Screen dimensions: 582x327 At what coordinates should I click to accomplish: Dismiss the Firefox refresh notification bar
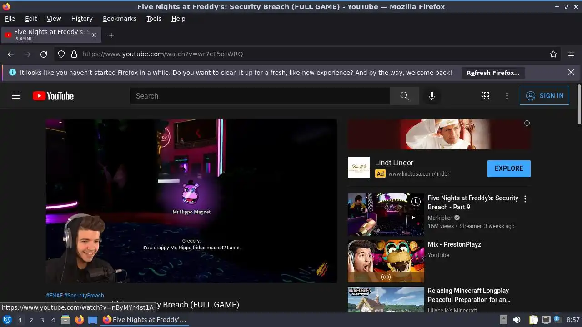coord(571,72)
